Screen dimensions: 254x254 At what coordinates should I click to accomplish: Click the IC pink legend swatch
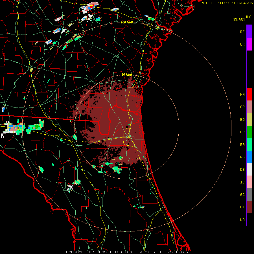pos(249,182)
